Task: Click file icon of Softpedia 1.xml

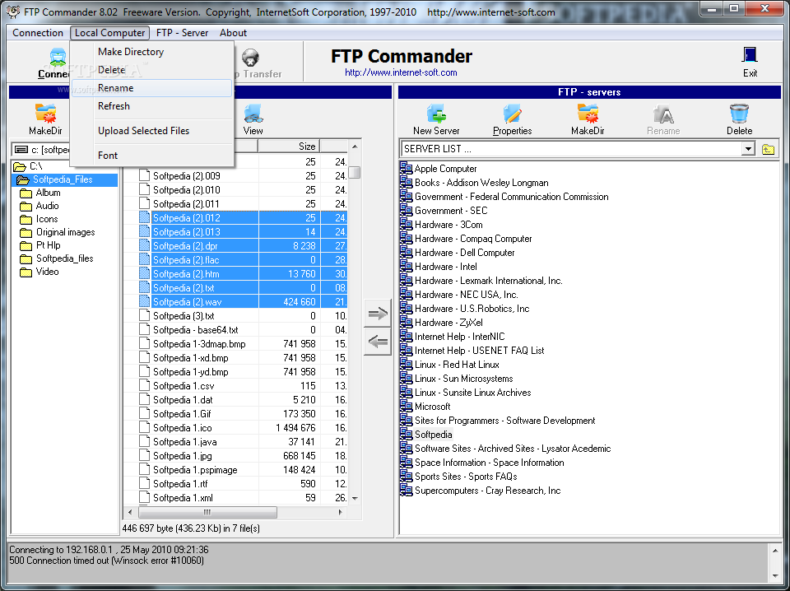Action: [x=145, y=497]
